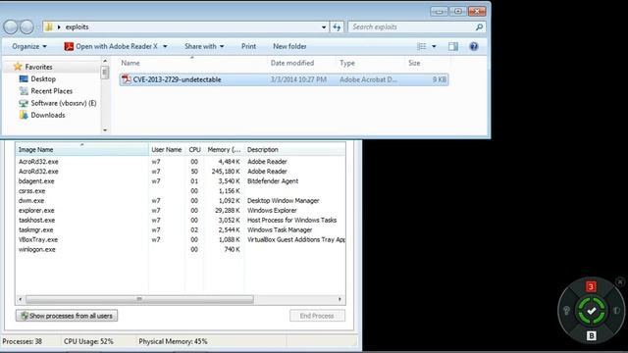Click the Change your view icon

(421, 46)
